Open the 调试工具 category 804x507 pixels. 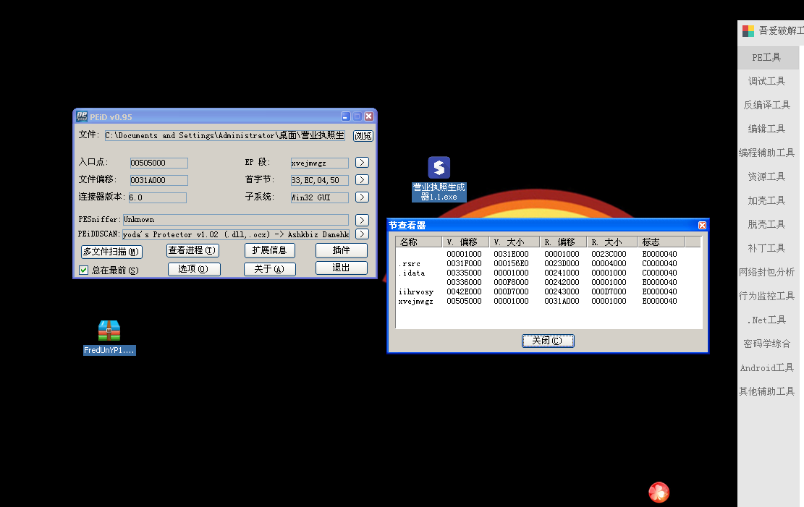pyautogui.click(x=767, y=81)
